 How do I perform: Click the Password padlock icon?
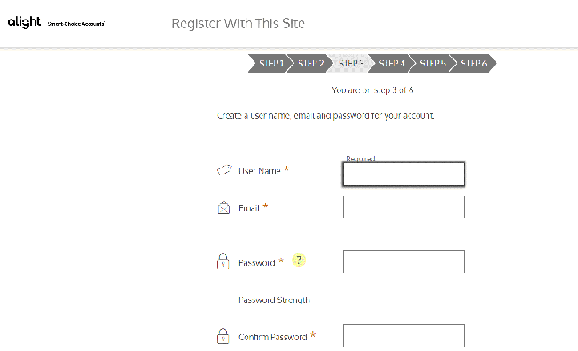(223, 261)
